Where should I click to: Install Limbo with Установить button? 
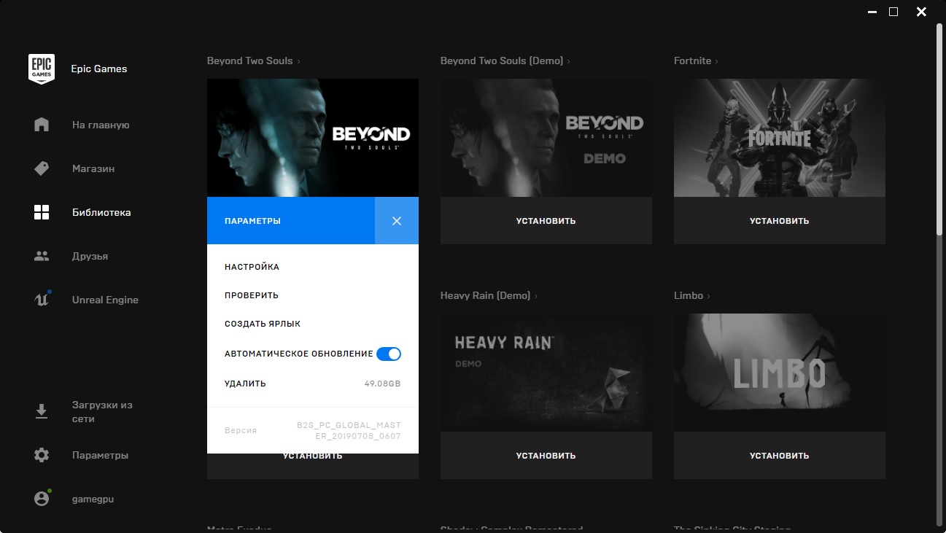click(x=780, y=455)
